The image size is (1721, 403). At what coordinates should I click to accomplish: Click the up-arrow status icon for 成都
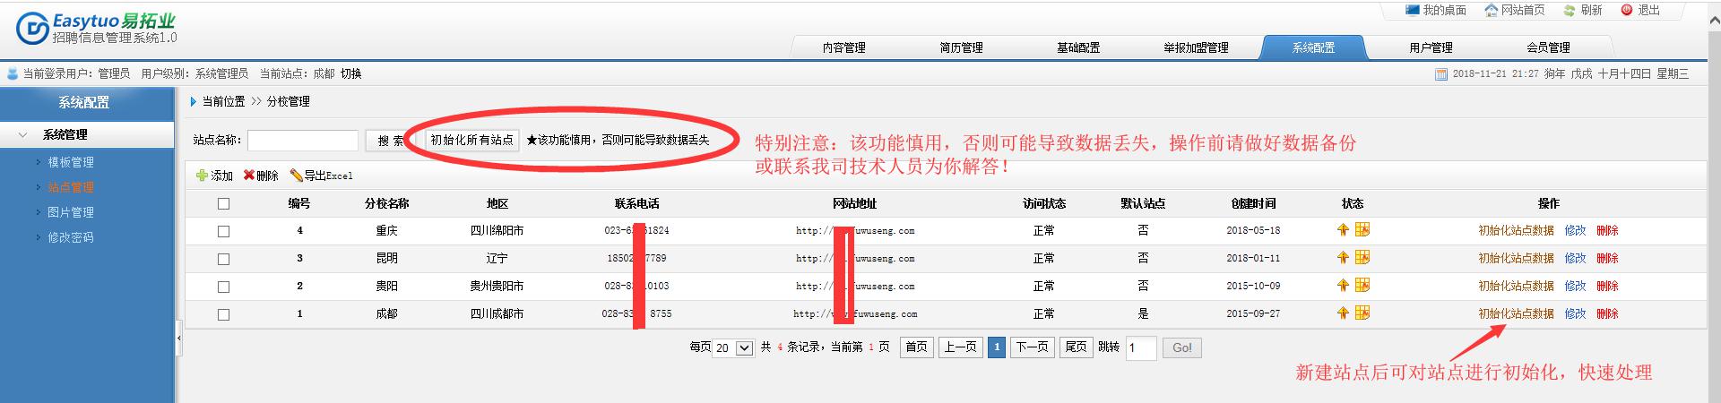coord(1343,313)
